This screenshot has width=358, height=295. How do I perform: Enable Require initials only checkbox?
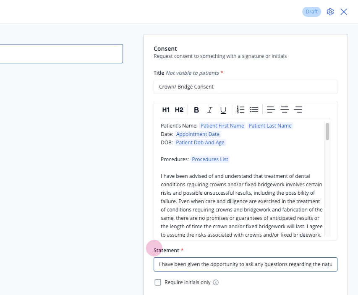point(158,282)
